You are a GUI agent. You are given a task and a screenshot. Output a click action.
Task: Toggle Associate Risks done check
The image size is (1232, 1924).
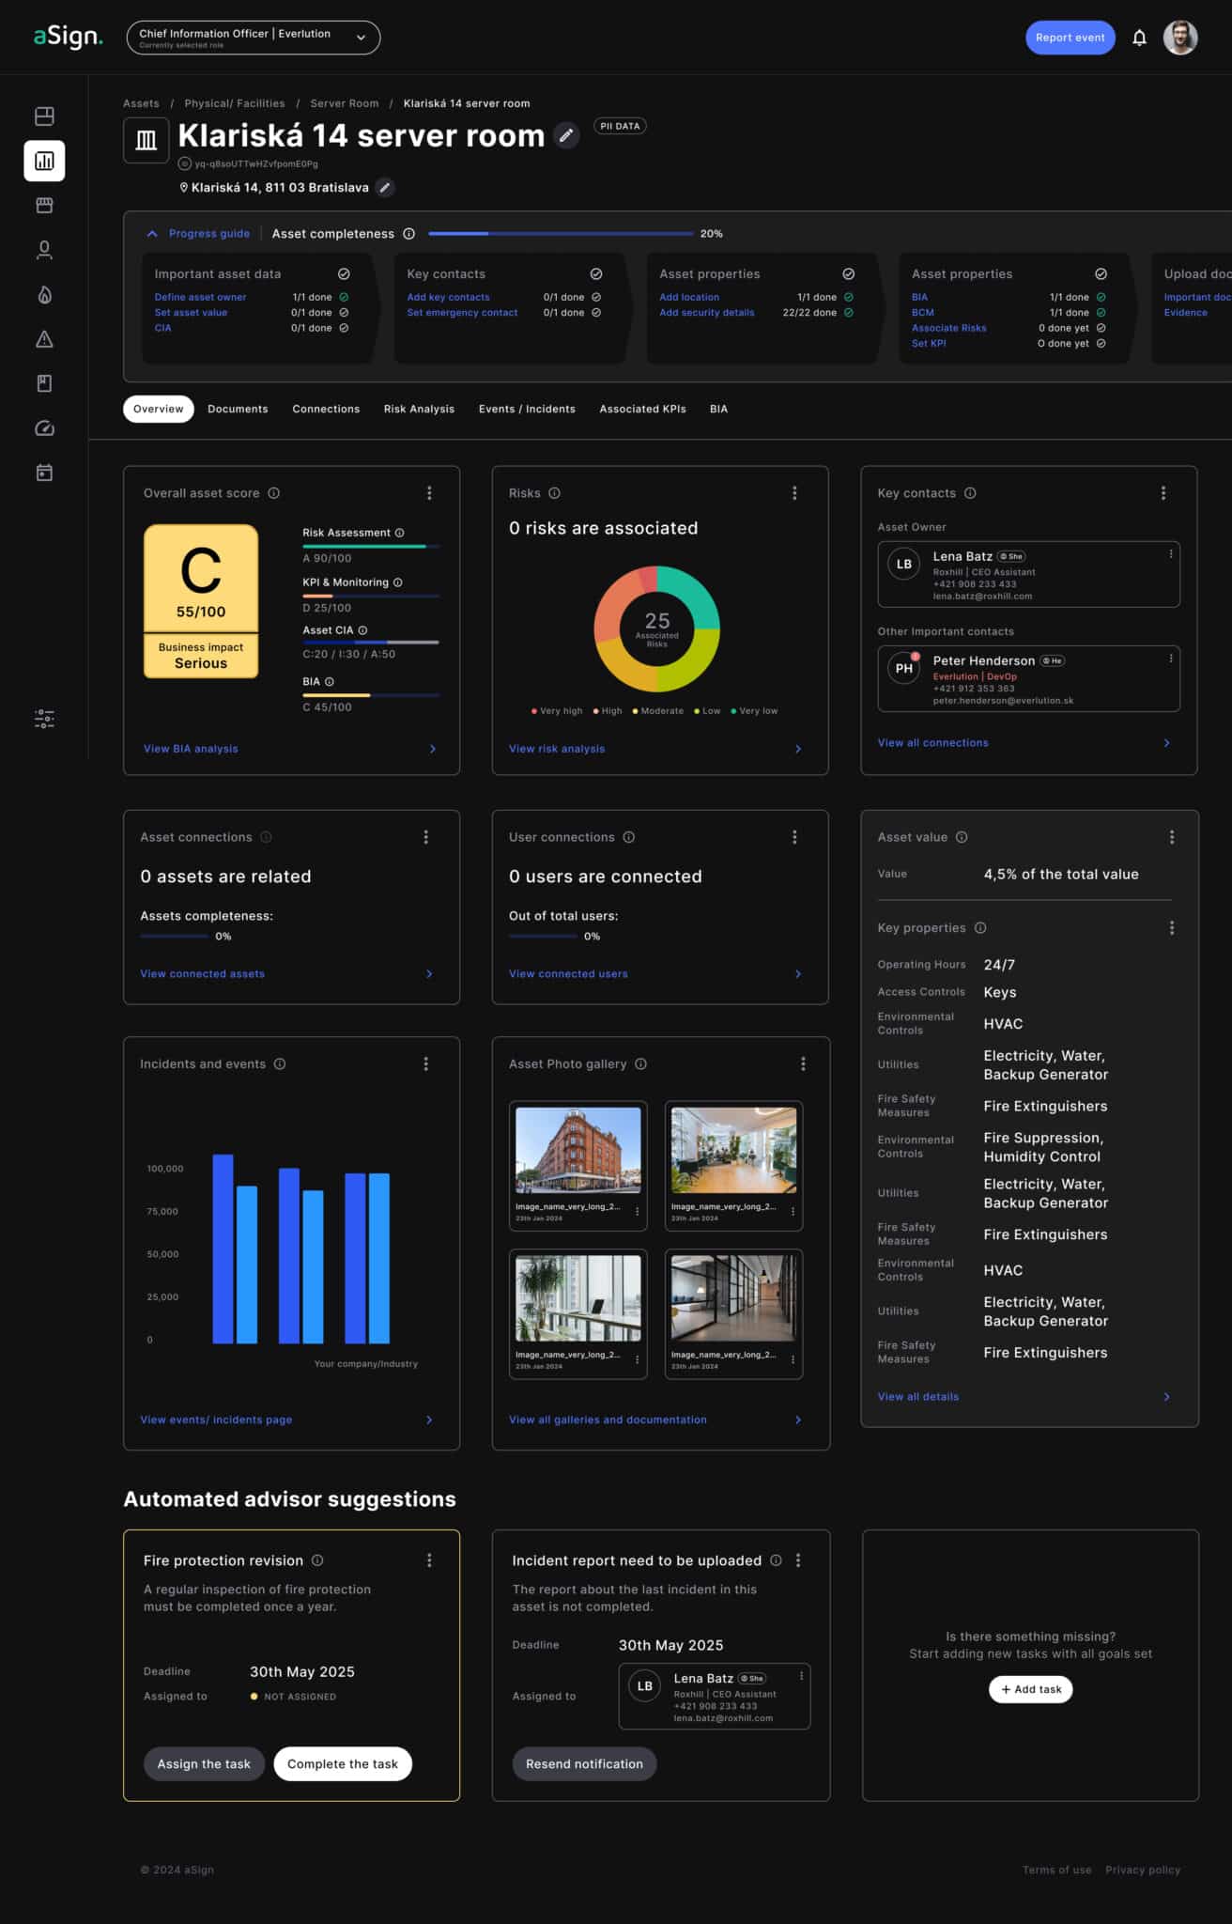tap(1101, 328)
